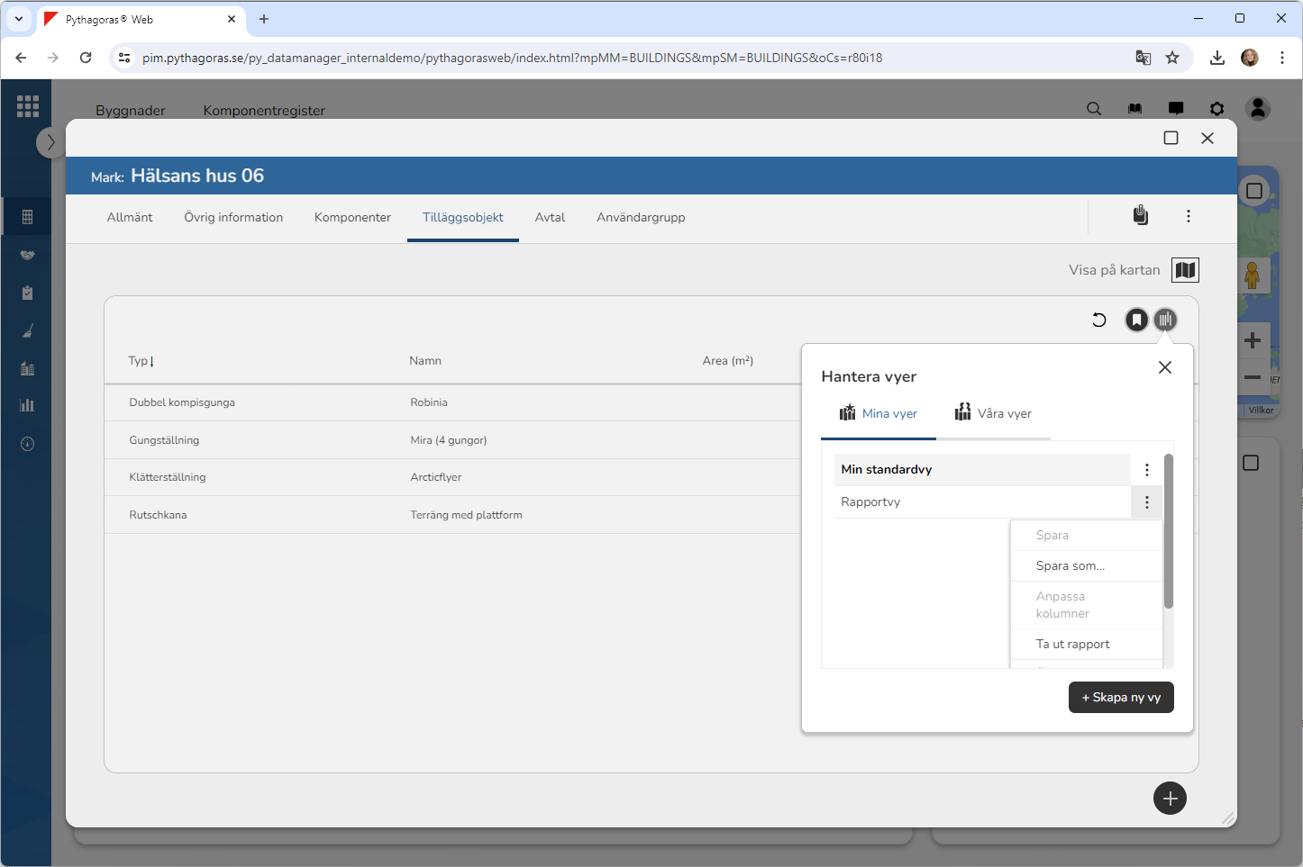Open three-dot menu for Rapportvy

click(x=1146, y=502)
